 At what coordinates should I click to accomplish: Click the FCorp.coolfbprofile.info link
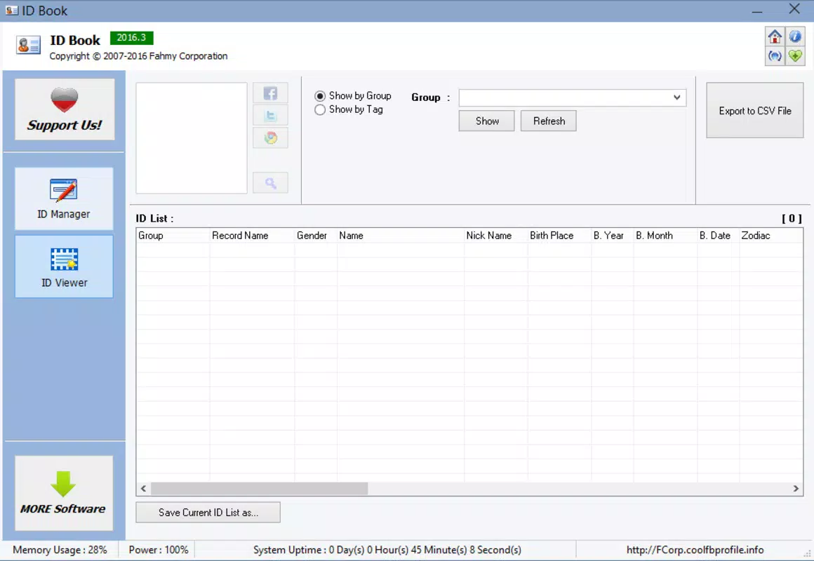pos(695,550)
